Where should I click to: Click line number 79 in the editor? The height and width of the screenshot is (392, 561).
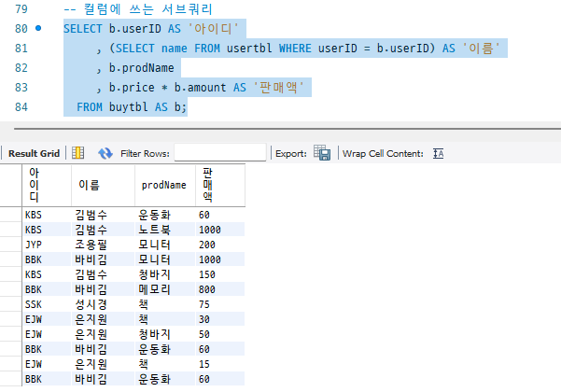[x=21, y=9]
